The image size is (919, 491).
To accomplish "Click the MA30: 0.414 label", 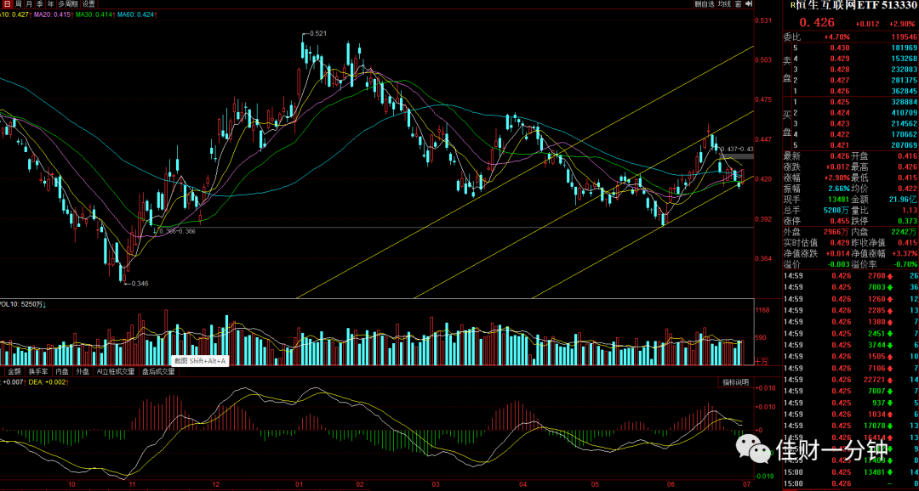I will (92, 14).
